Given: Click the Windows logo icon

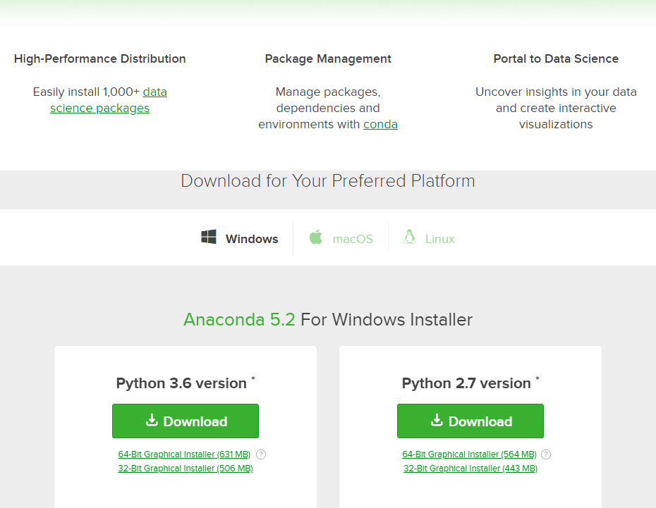Looking at the screenshot, I should tap(209, 237).
